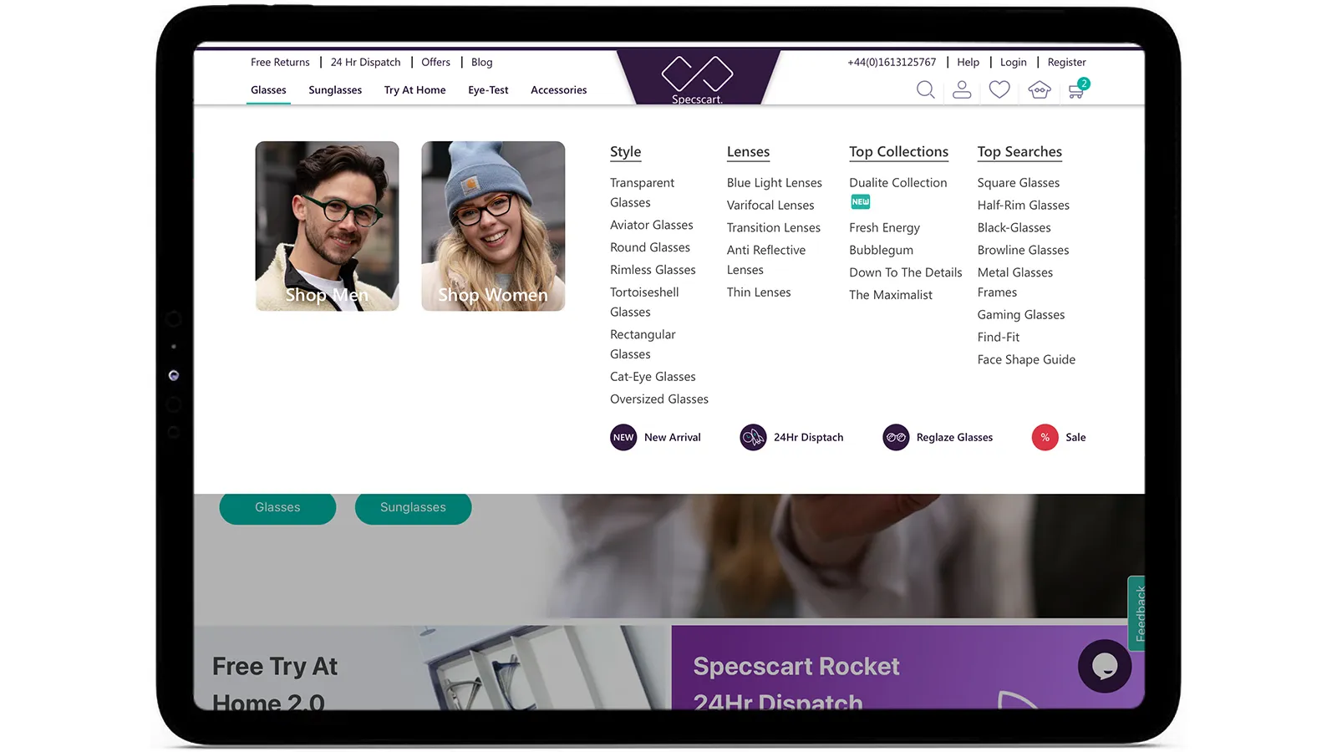
Task: Select Tortoiseshell Glasses style
Action: point(644,302)
